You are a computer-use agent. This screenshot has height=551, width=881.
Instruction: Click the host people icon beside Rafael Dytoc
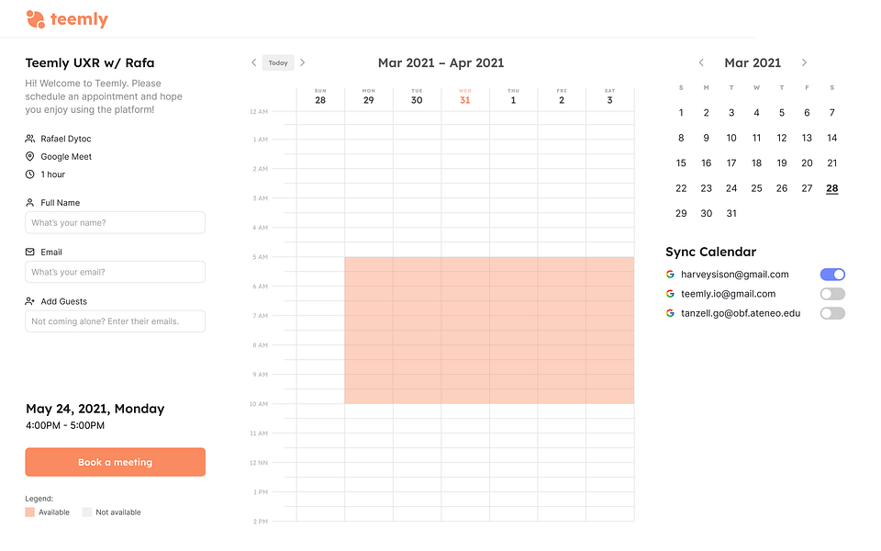[29, 139]
